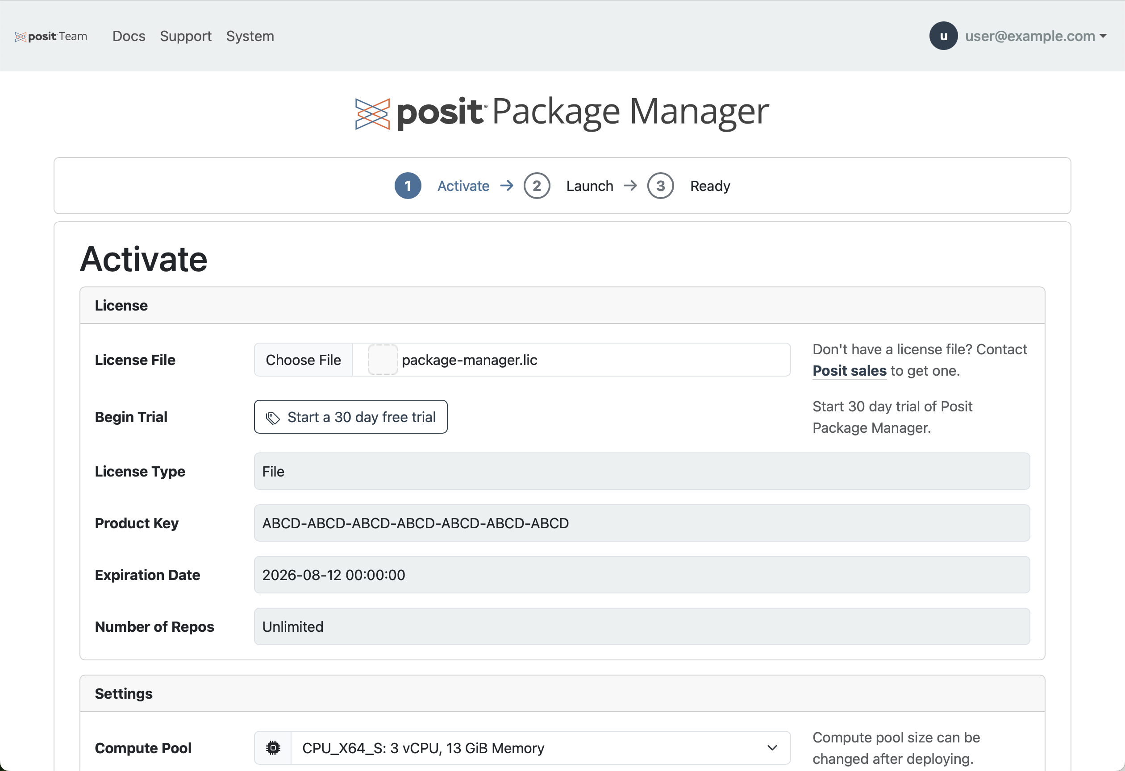Viewport: 1125px width, 771px height.
Task: Follow the Posit sales link
Action: point(849,370)
